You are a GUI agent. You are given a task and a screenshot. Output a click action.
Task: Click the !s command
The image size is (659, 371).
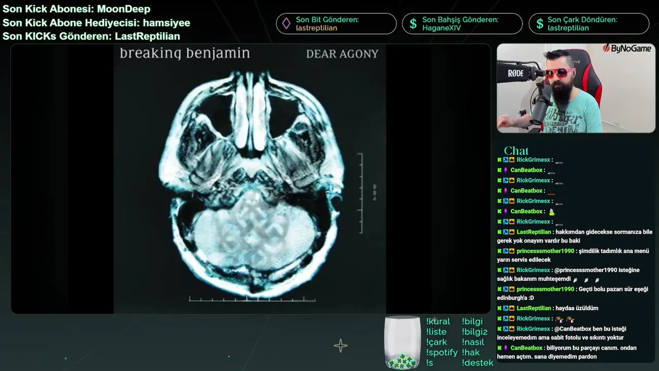pyautogui.click(x=429, y=363)
